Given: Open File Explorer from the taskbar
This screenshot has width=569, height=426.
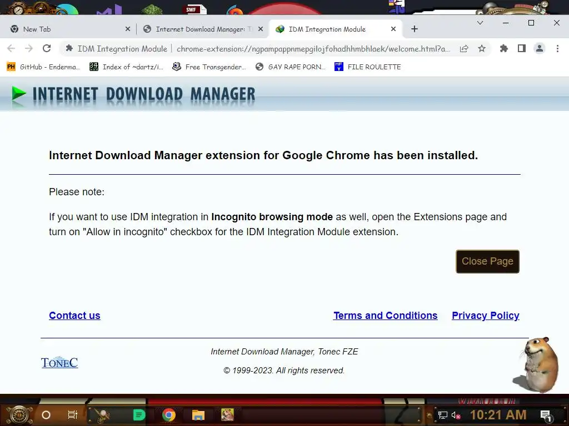Looking at the screenshot, I should [198, 415].
